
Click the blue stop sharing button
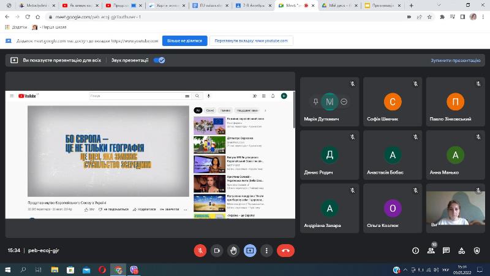coord(184,40)
